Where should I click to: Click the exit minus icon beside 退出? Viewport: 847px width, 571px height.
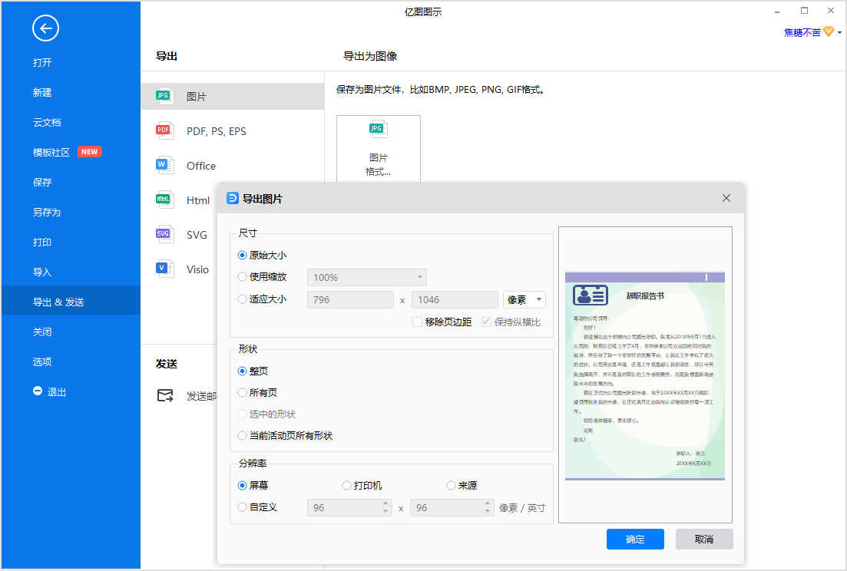point(38,391)
